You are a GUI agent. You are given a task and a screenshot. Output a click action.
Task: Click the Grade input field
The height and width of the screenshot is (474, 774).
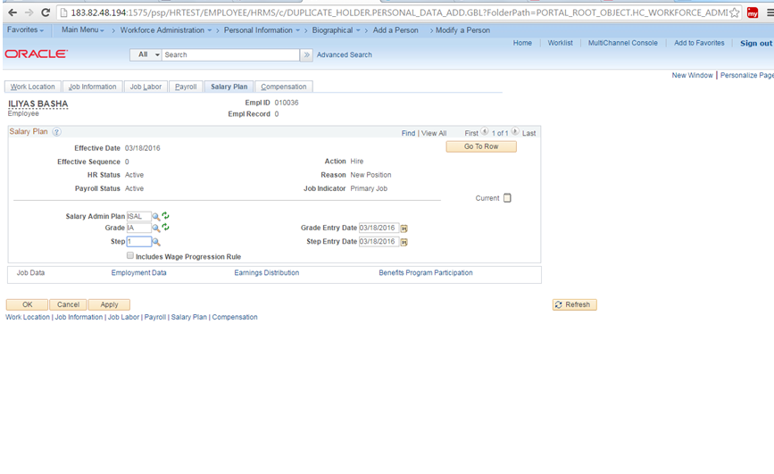(138, 228)
